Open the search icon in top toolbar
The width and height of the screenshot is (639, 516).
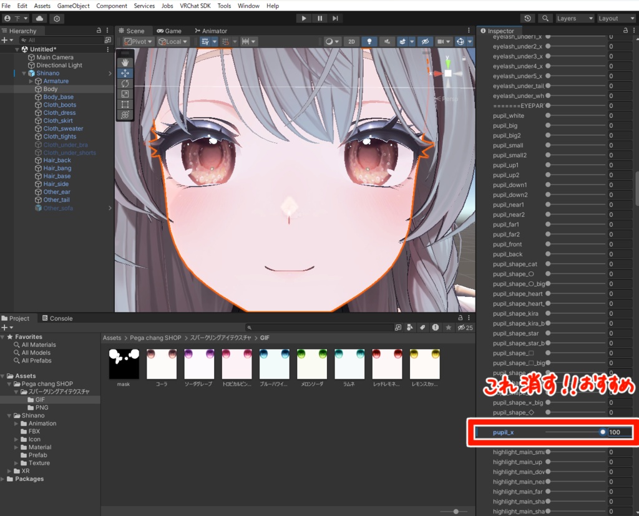coord(545,18)
